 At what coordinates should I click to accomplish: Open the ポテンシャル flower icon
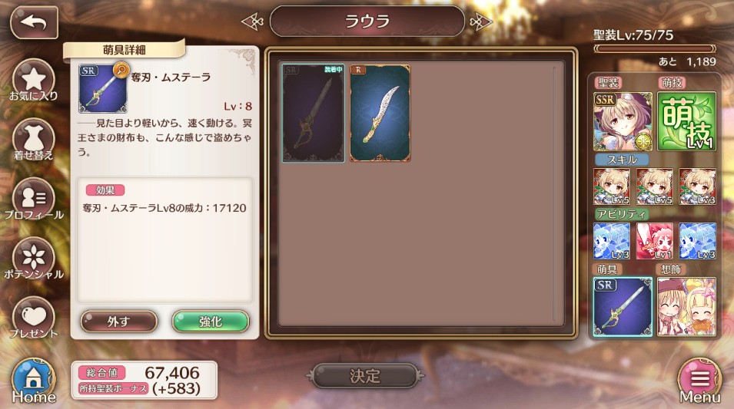tap(34, 259)
